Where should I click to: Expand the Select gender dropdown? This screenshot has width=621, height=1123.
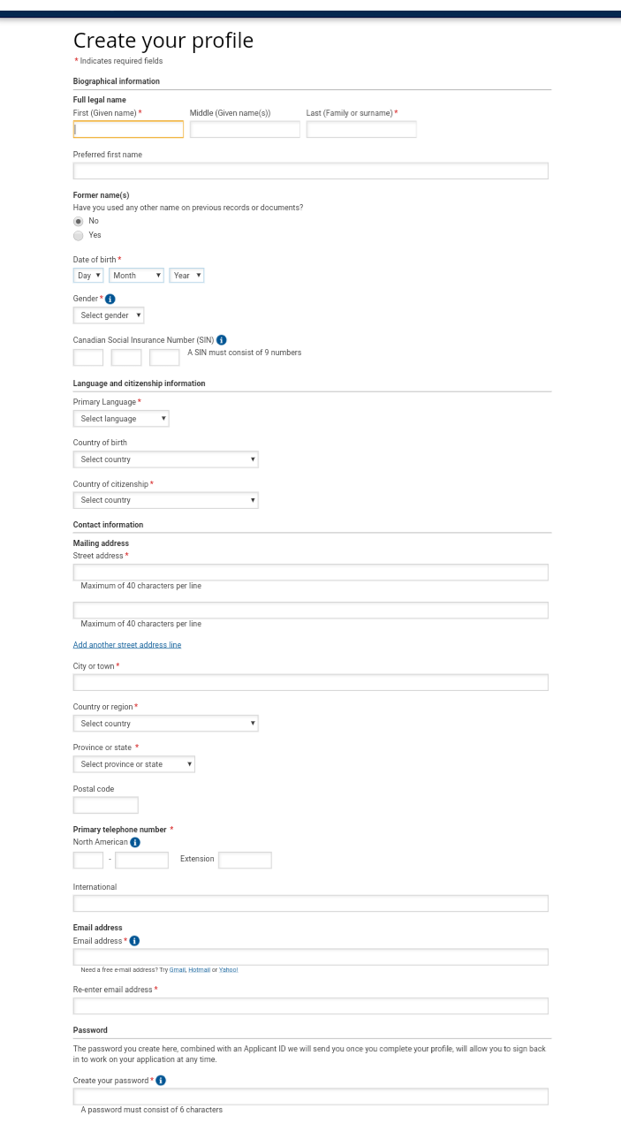[109, 315]
